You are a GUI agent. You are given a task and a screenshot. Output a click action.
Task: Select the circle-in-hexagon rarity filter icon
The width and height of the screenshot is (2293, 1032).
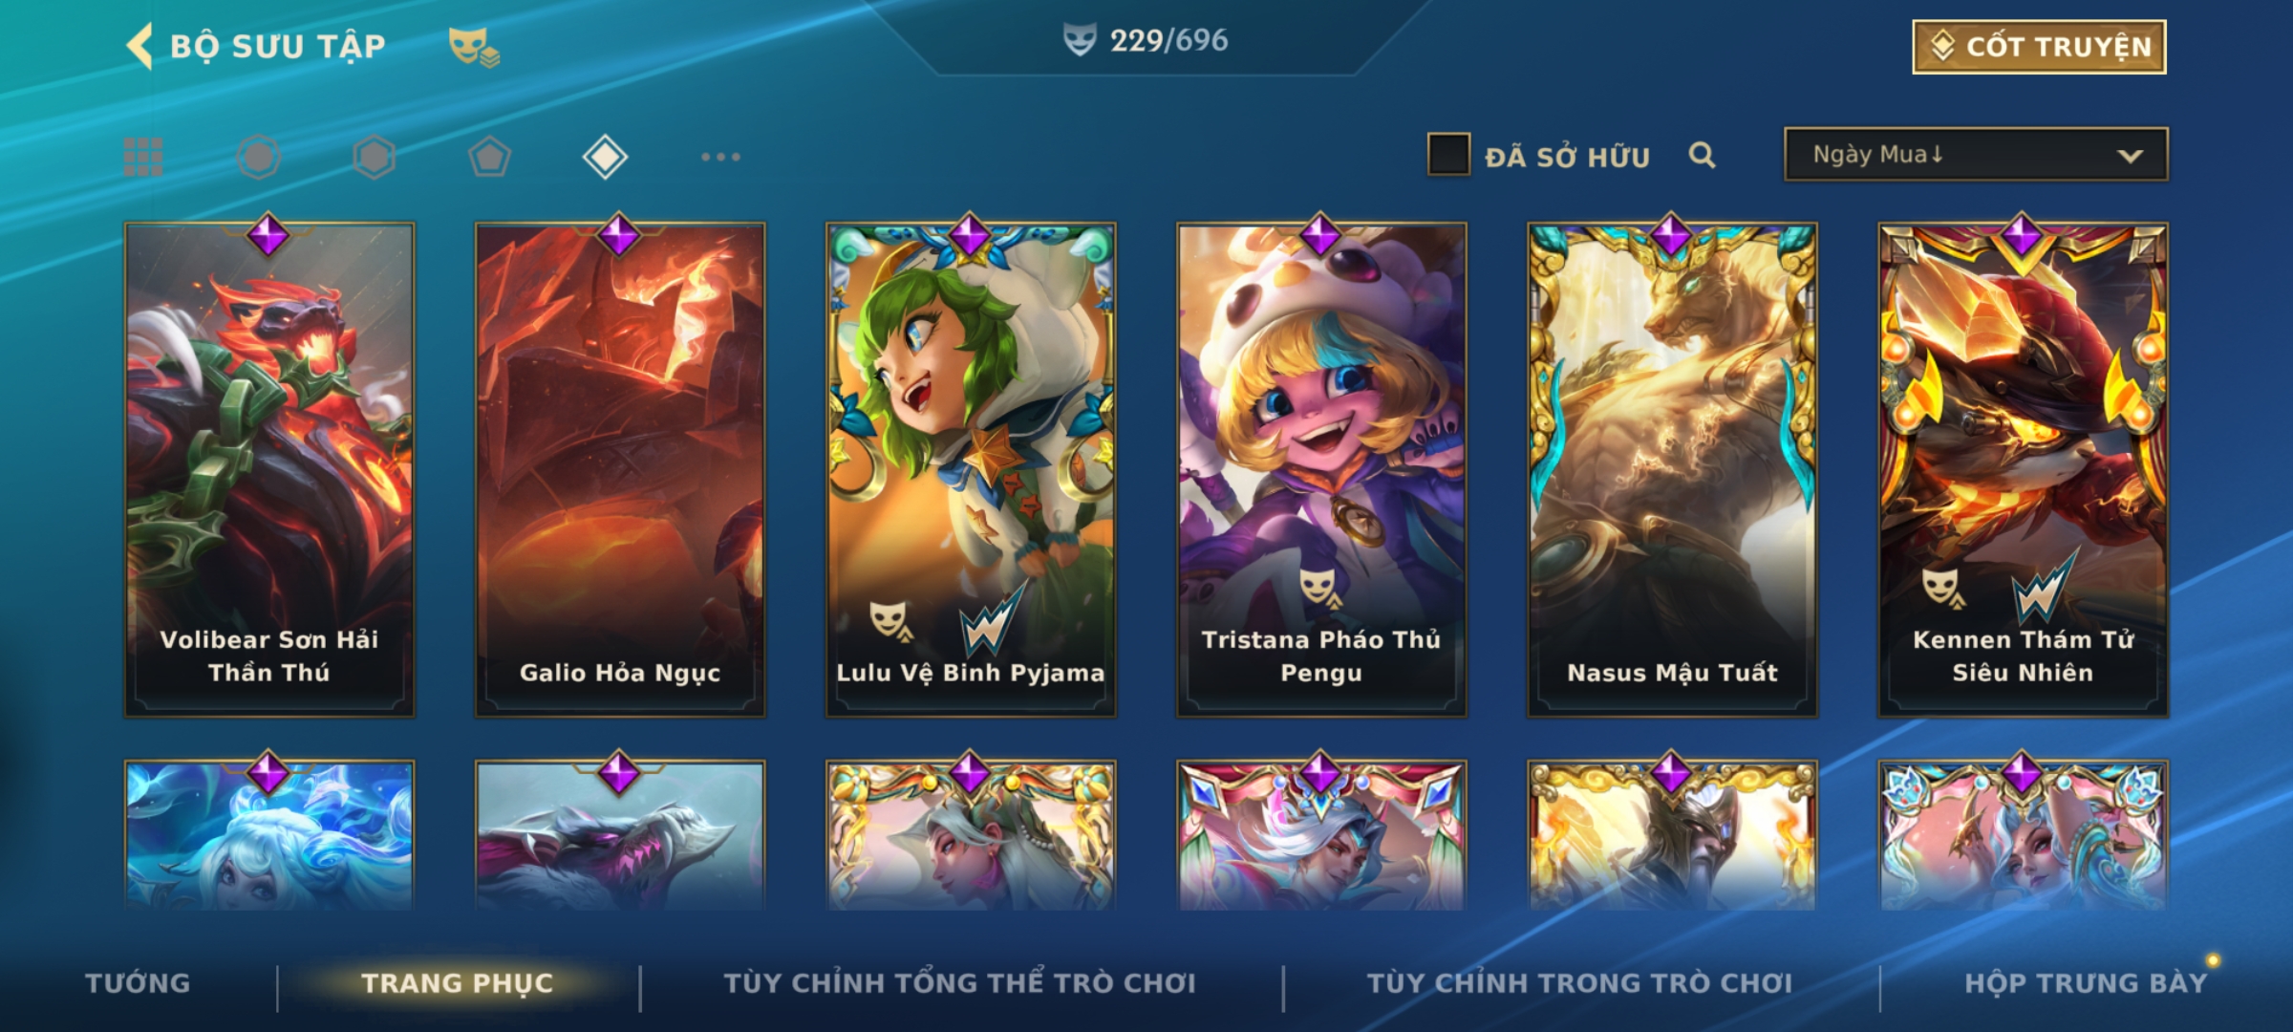pyautogui.click(x=259, y=157)
